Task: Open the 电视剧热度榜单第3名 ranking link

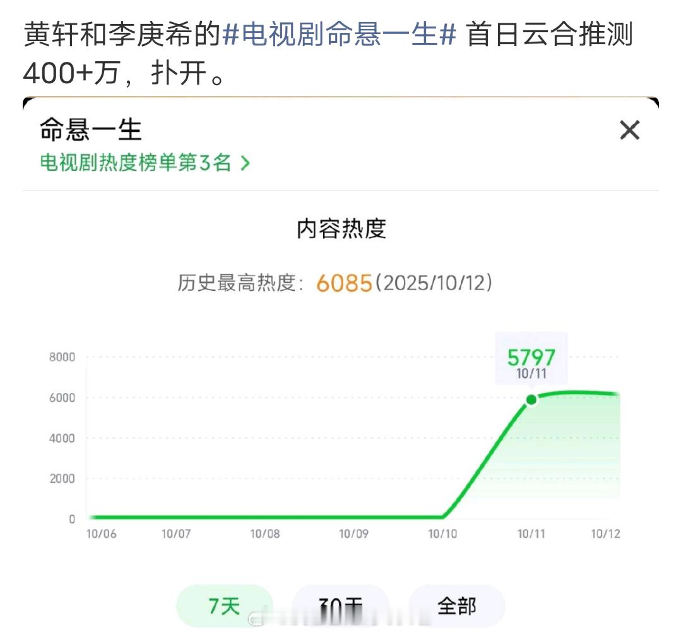Action: [x=145, y=163]
